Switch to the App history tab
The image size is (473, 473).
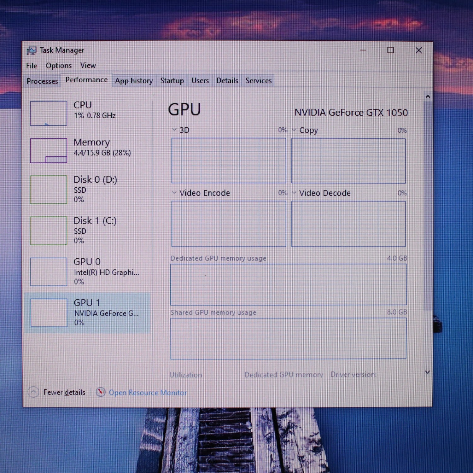coord(134,81)
